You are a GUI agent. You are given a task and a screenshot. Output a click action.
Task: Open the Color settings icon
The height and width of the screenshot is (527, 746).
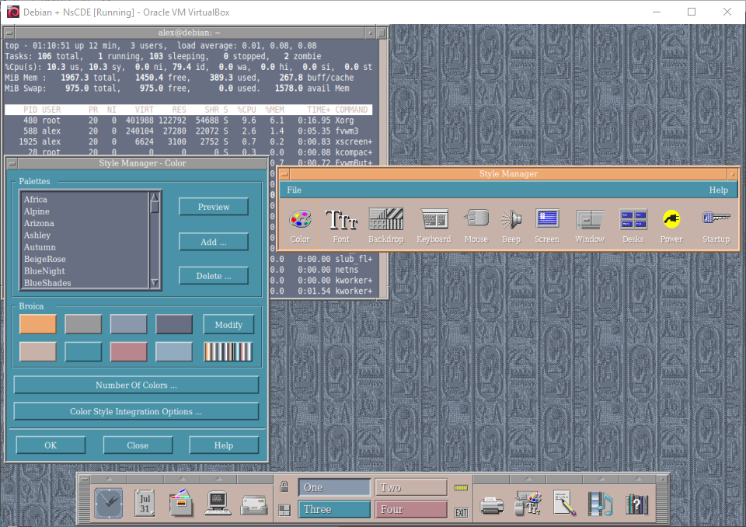pyautogui.click(x=300, y=220)
